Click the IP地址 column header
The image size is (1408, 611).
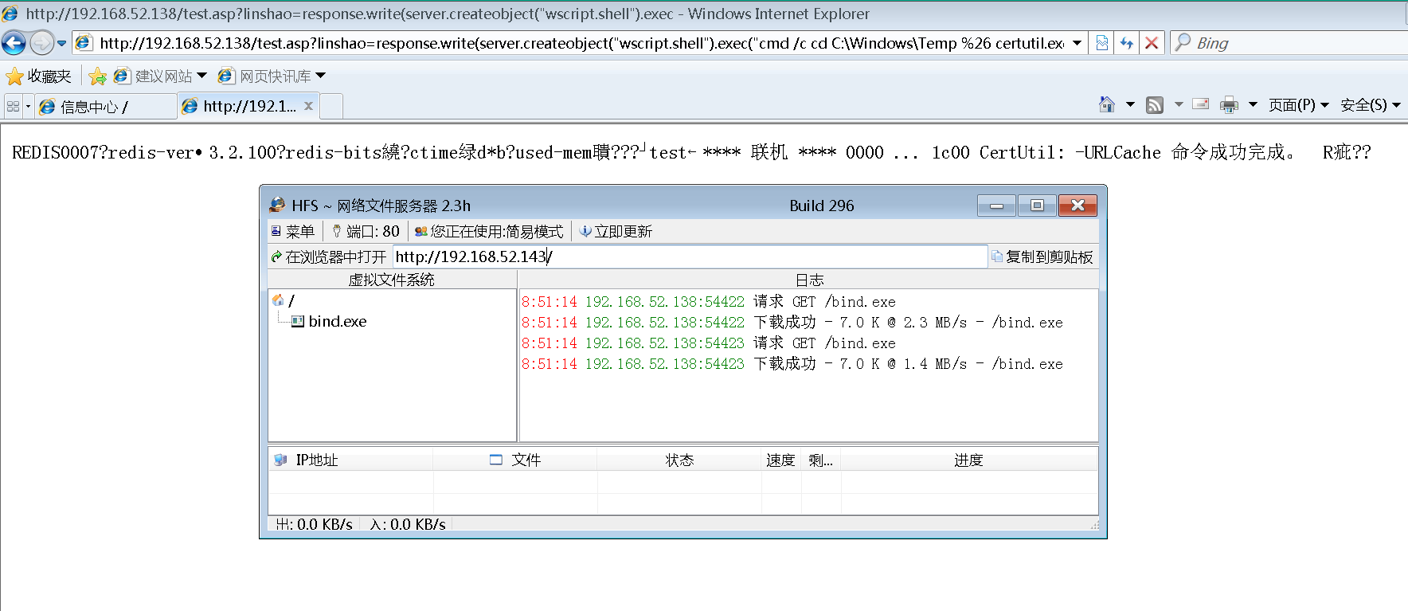point(351,460)
